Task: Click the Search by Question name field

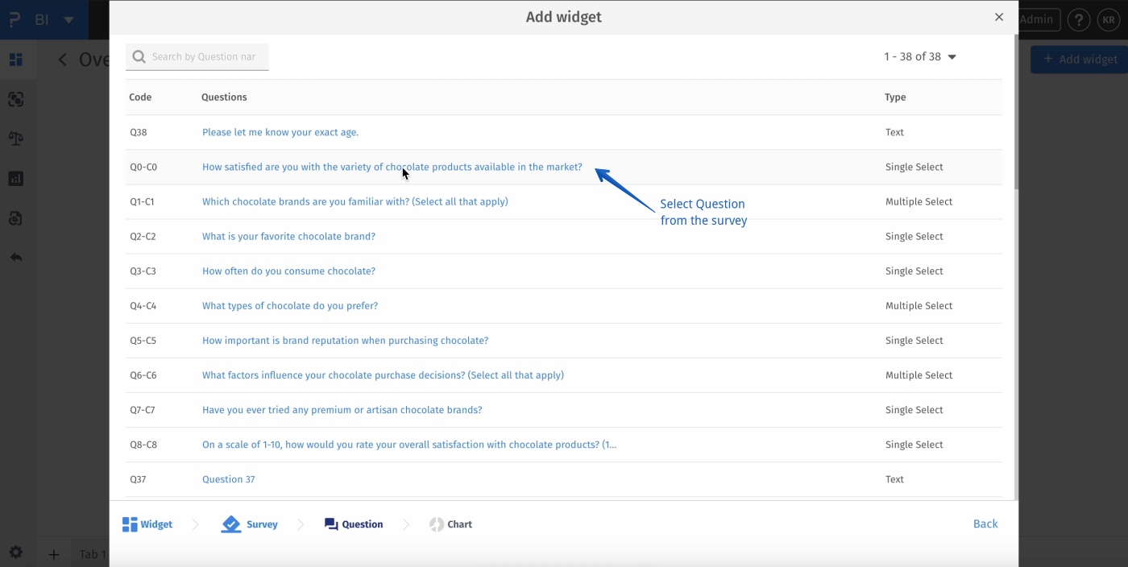Action: 197,56
